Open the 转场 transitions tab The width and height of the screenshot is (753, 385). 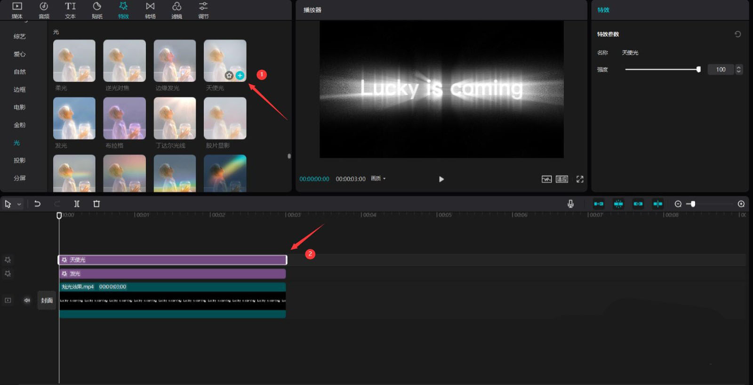[150, 10]
